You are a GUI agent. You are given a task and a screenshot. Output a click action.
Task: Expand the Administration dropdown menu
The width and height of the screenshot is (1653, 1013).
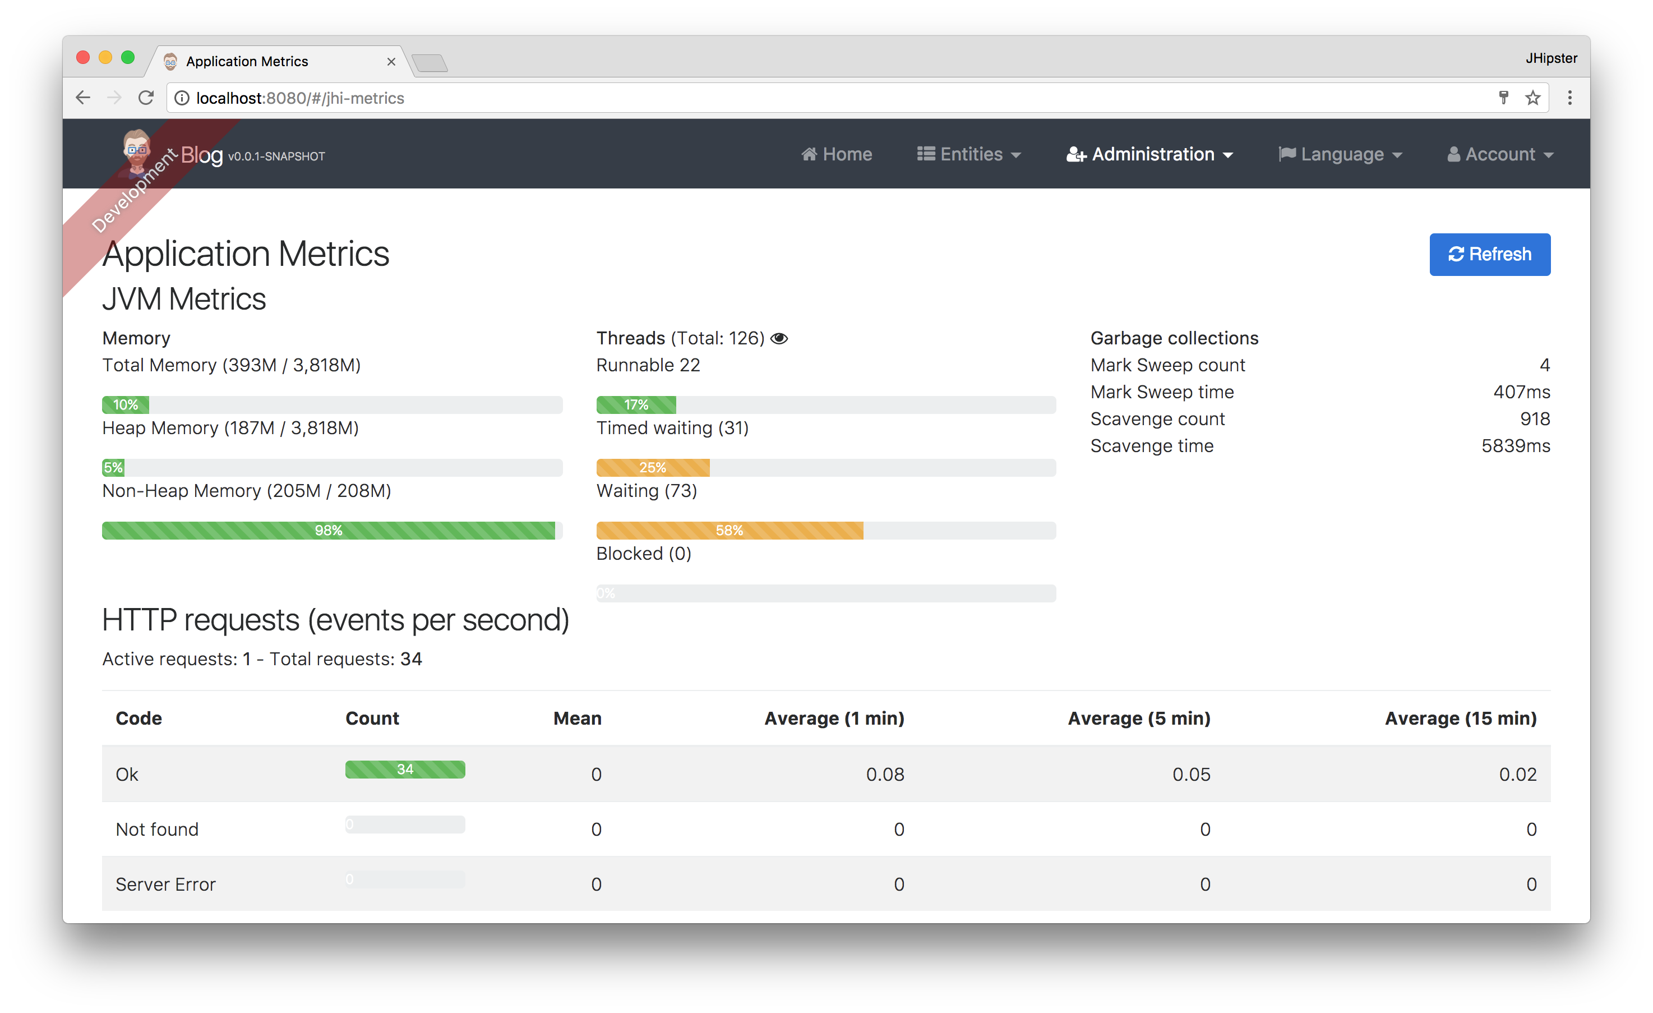point(1150,154)
